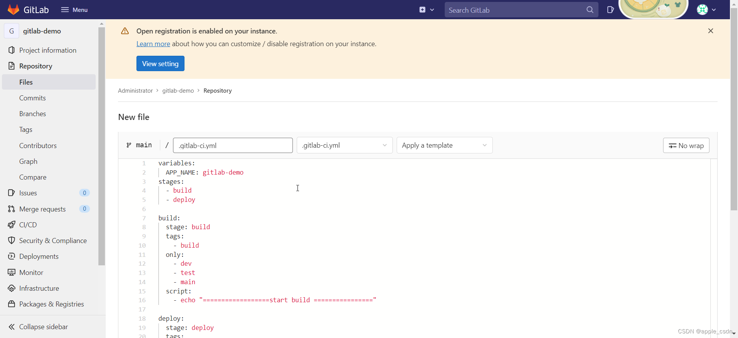Expand the create new dropdown arrow
The image size is (738, 338).
tap(432, 10)
